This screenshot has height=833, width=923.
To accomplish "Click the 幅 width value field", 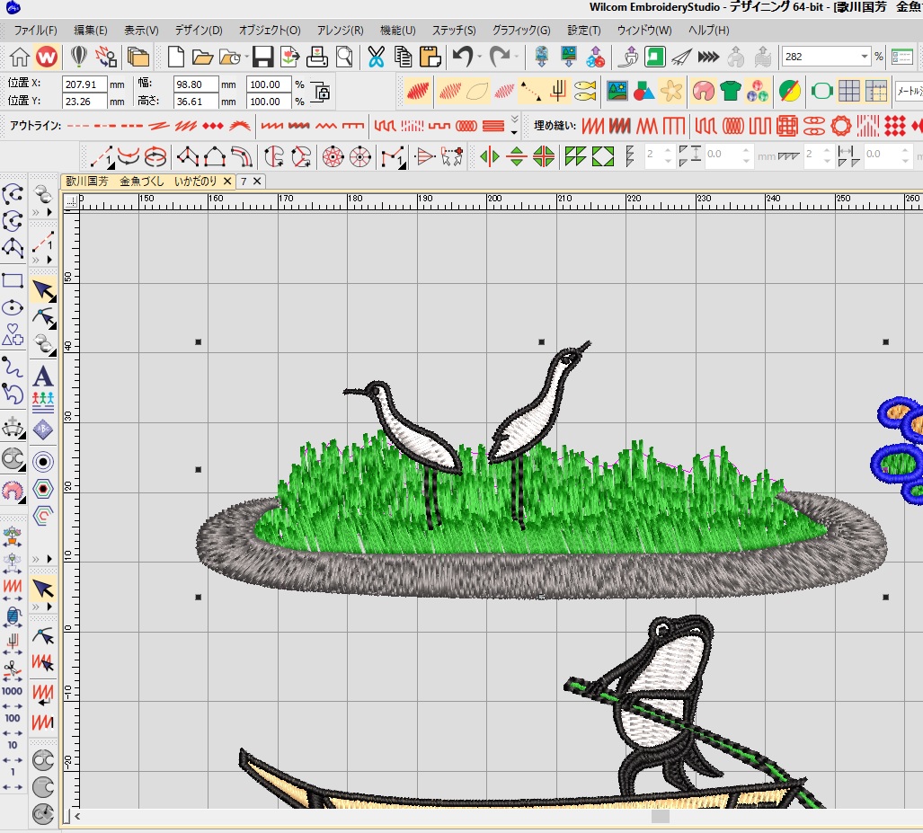I will click(195, 84).
